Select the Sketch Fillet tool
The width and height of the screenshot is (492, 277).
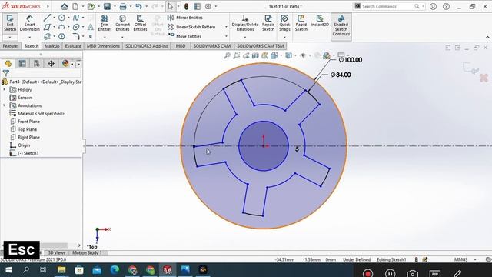[x=76, y=36]
